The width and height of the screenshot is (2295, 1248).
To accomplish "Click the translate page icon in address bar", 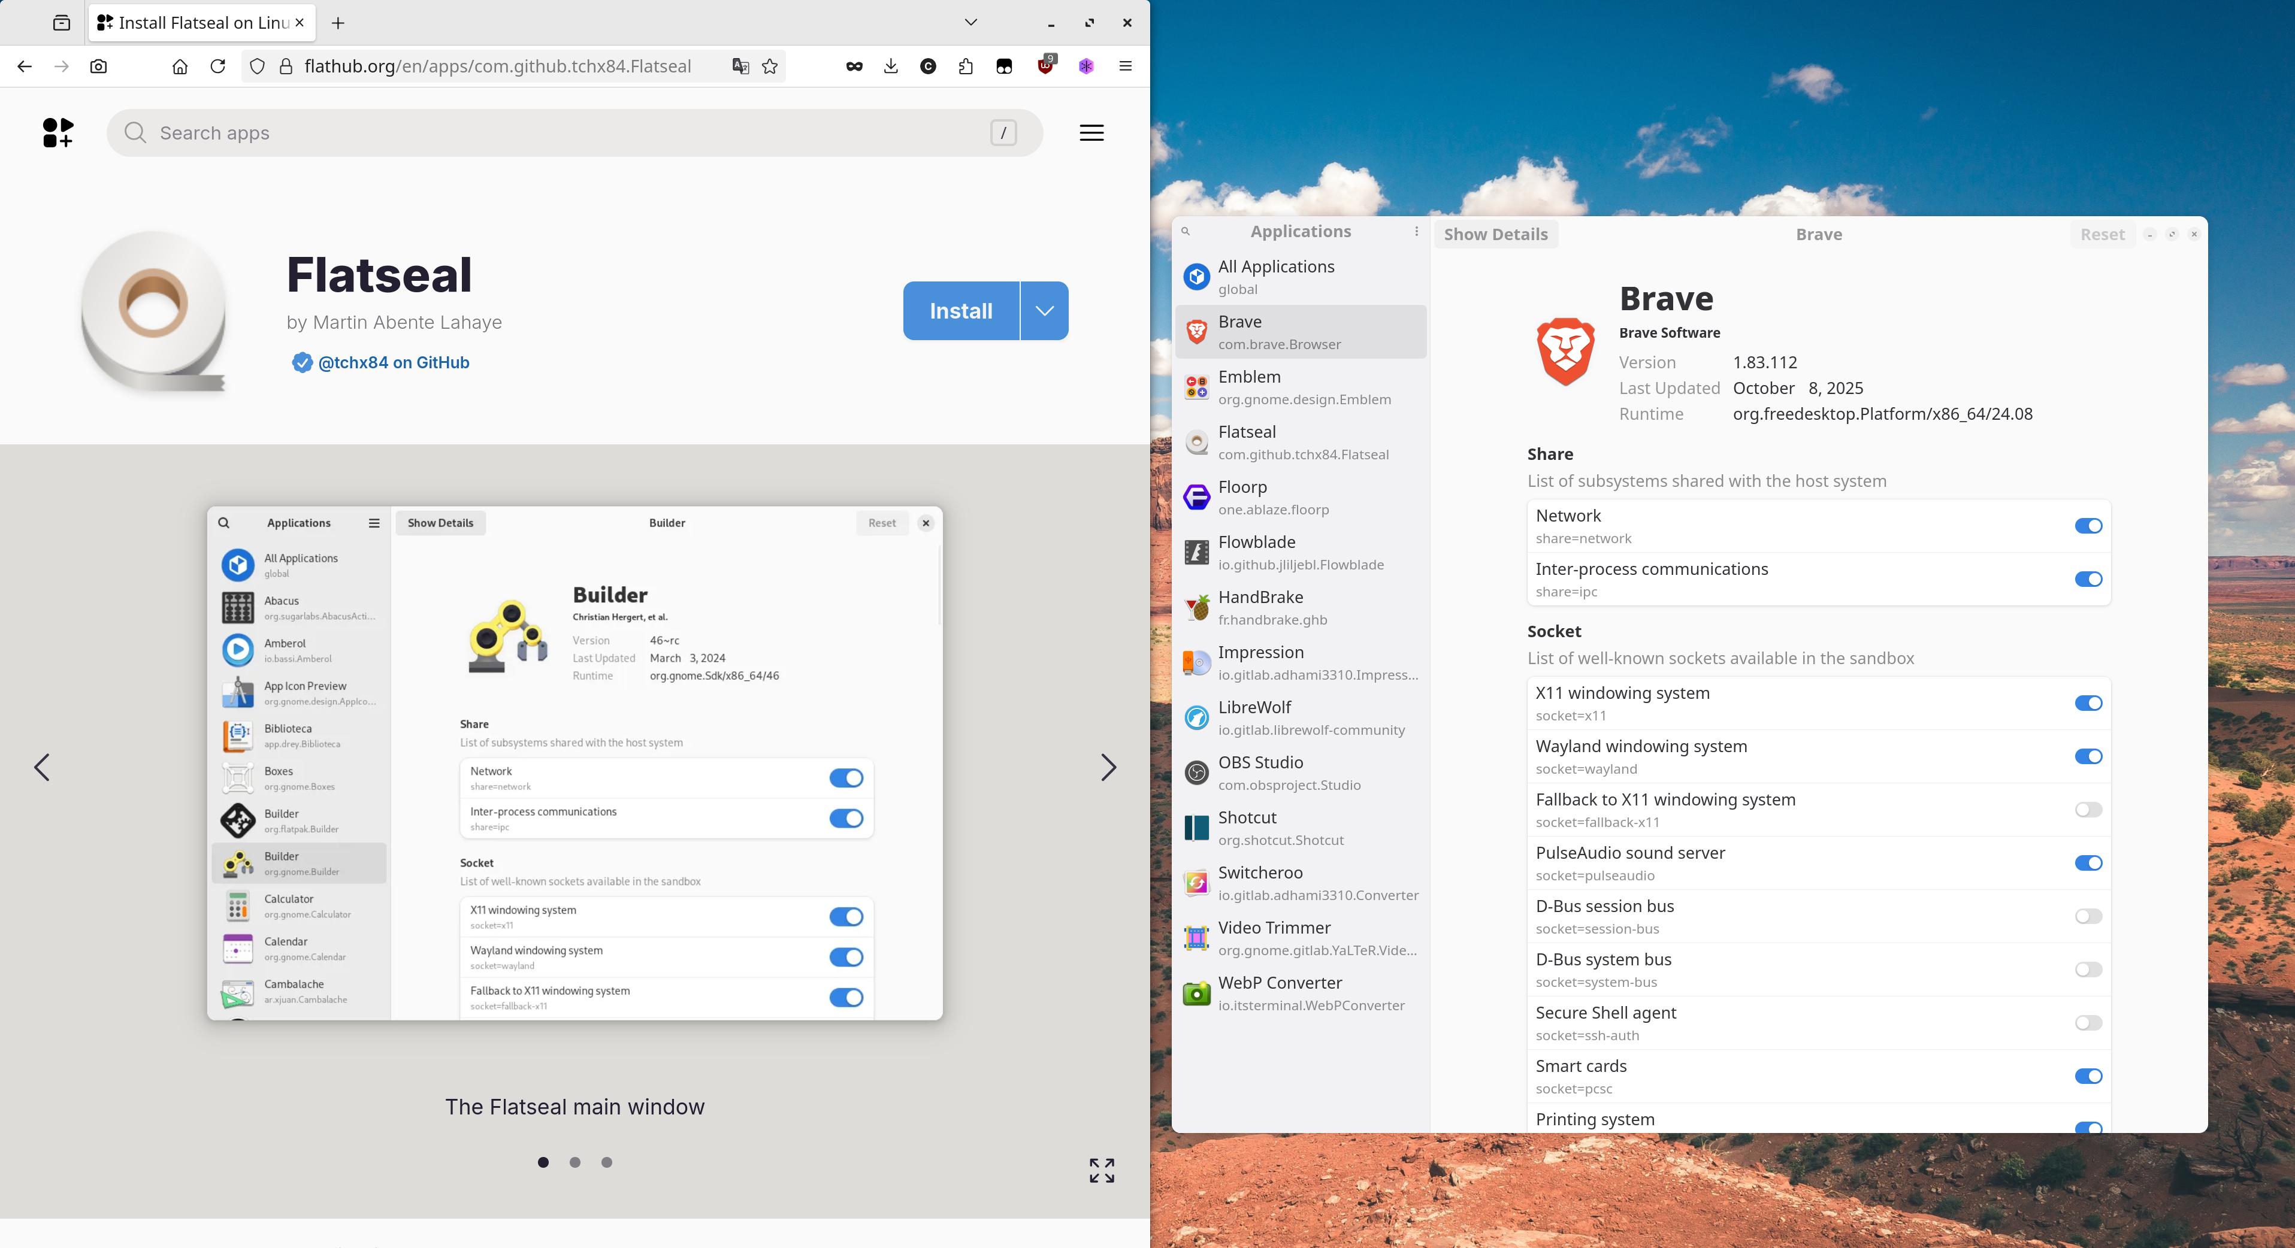I will click(x=739, y=66).
